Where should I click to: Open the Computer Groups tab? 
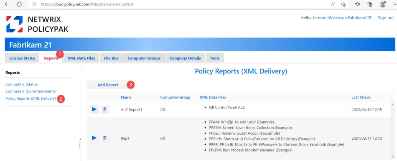pyautogui.click(x=144, y=58)
